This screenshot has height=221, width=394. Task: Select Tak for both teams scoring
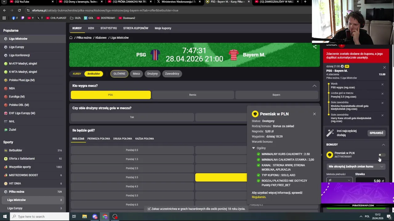[x=132, y=117]
